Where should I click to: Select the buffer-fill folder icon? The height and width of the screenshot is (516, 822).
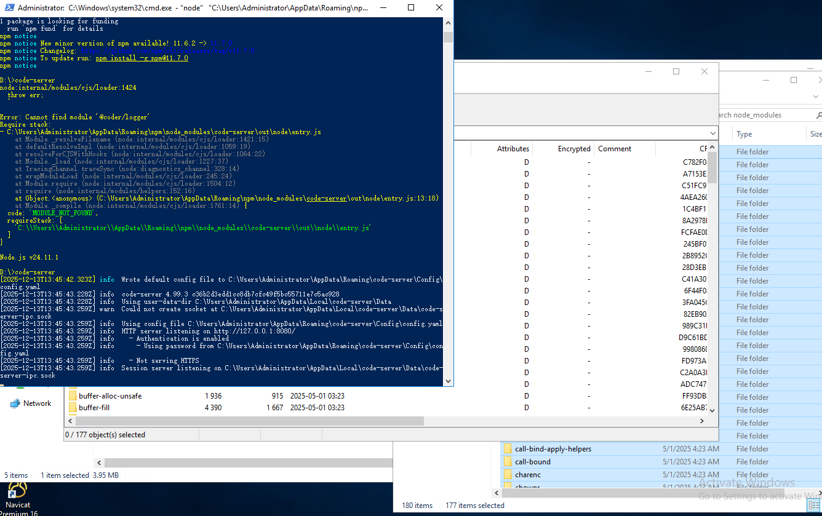73,408
